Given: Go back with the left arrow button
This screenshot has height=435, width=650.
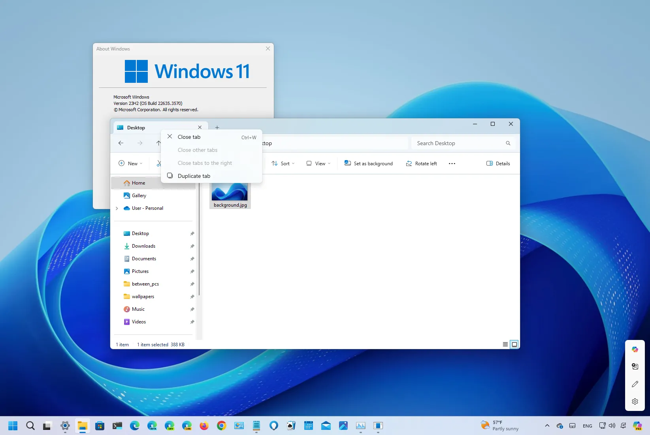Looking at the screenshot, I should click(121, 143).
